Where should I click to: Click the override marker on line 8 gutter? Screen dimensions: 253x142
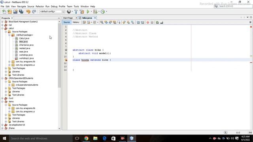pos(66,50)
